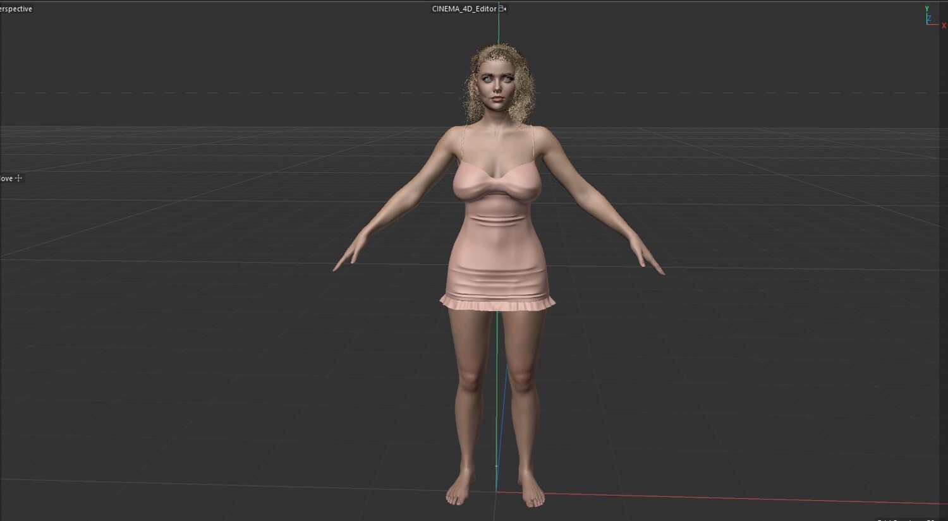Image resolution: width=948 pixels, height=521 pixels.
Task: Click the camera icon beside CINEMA_4D_Editor
Action: [x=502, y=9]
